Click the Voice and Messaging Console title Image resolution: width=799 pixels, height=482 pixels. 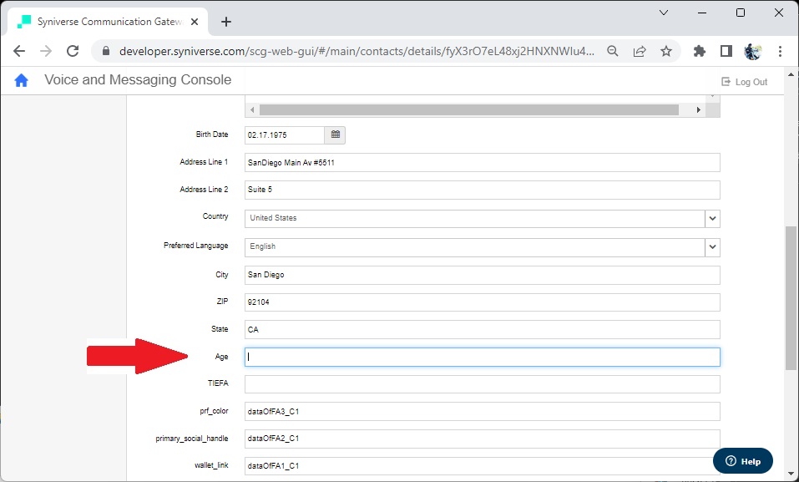point(138,80)
